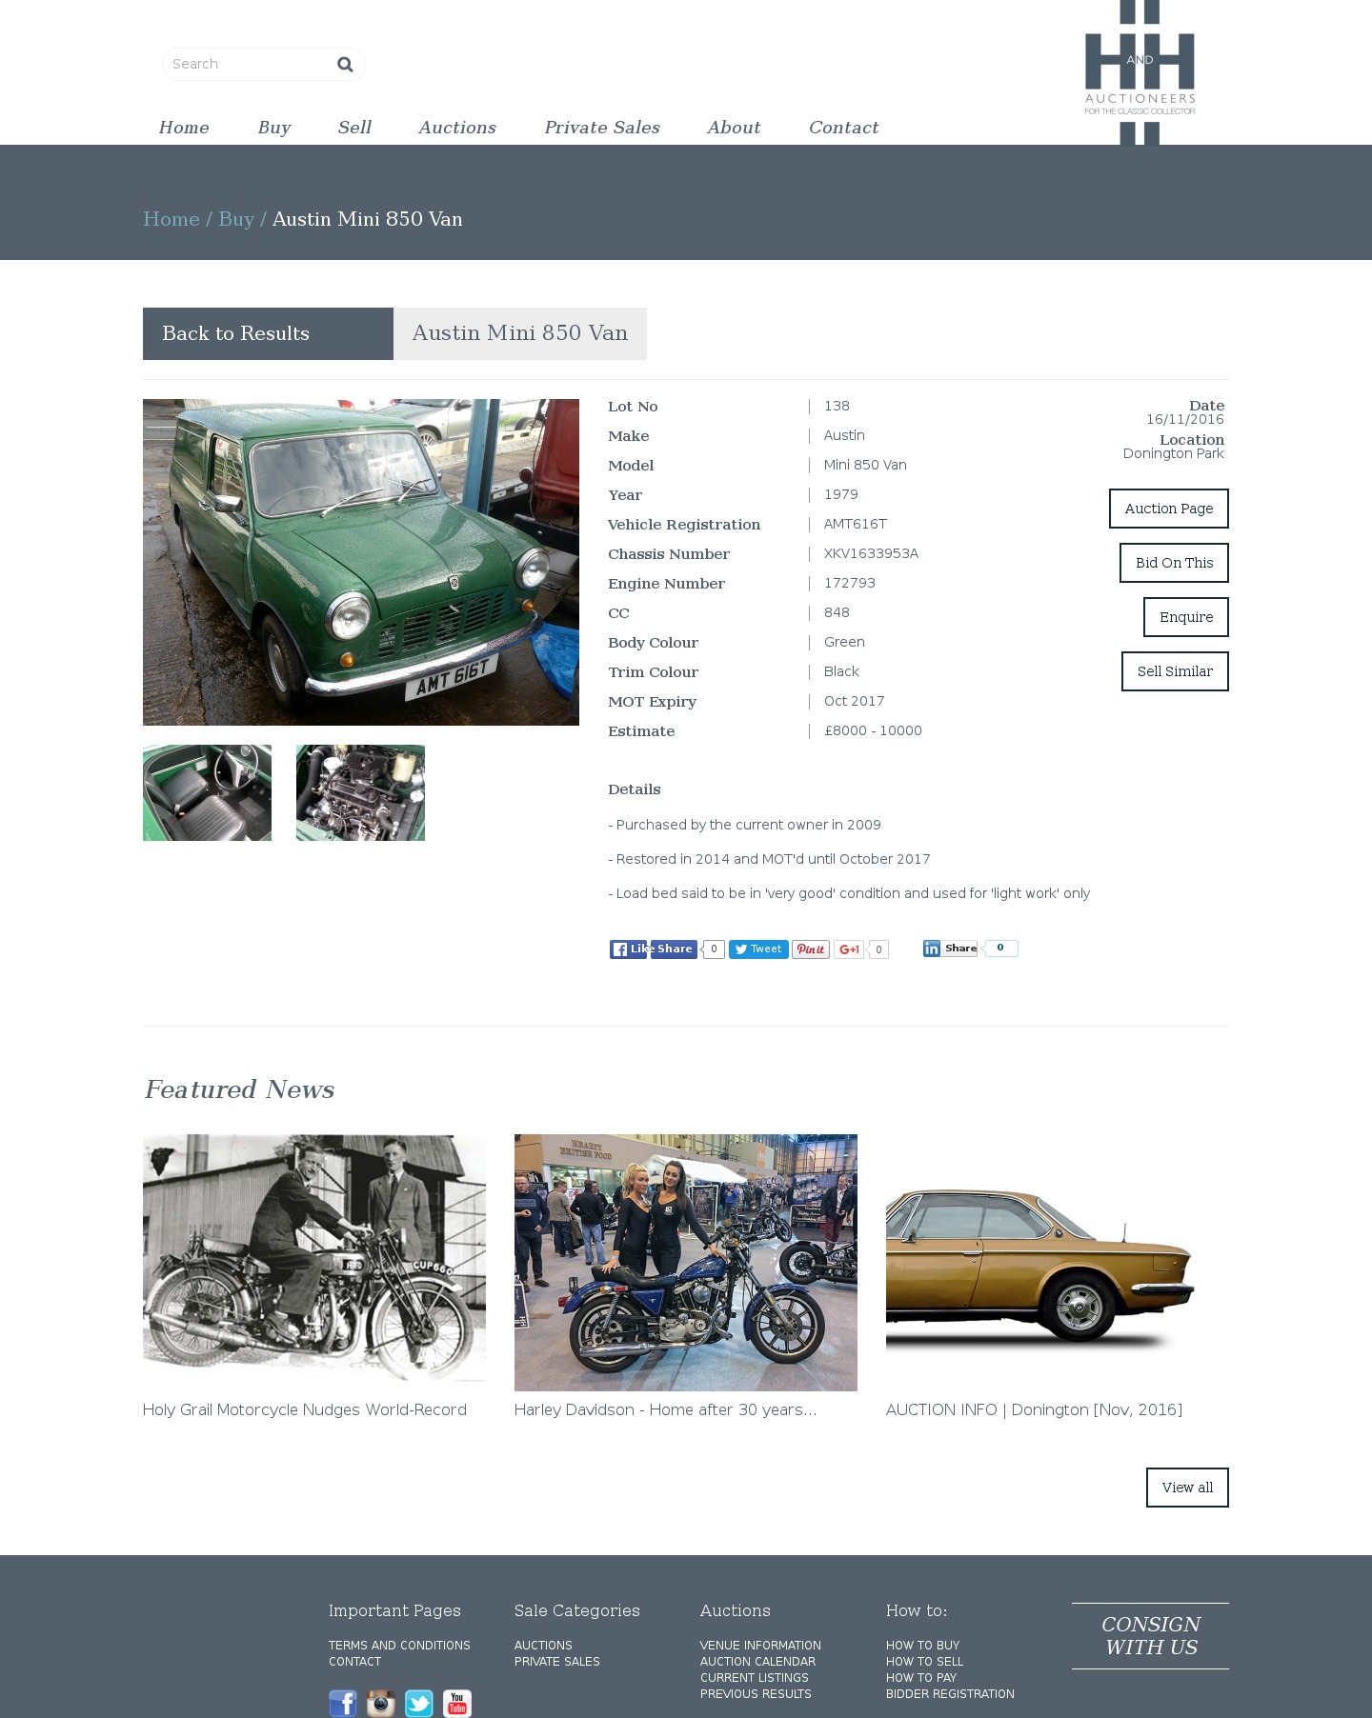1372x1718 pixels.
Task: Open the Auctions menu item
Action: point(457,128)
